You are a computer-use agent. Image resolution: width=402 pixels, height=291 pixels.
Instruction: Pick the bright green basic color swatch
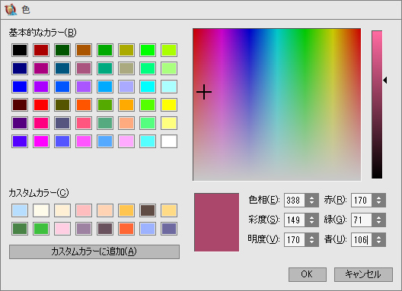pos(148,50)
